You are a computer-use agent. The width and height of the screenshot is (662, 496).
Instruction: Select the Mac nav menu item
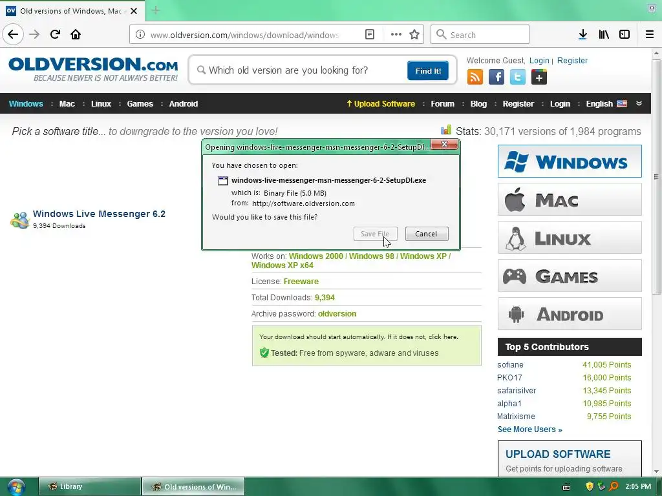point(67,104)
